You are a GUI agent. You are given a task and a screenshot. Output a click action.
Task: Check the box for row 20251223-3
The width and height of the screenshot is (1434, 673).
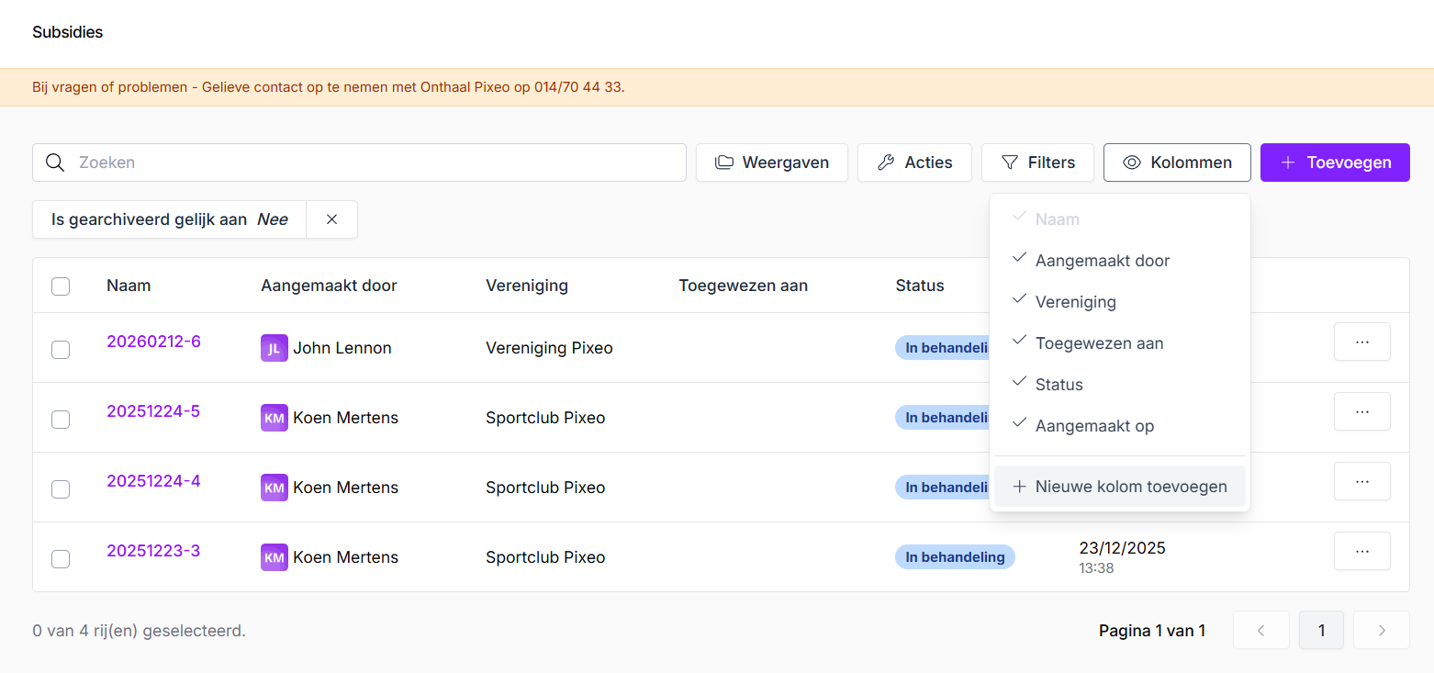tap(61, 558)
